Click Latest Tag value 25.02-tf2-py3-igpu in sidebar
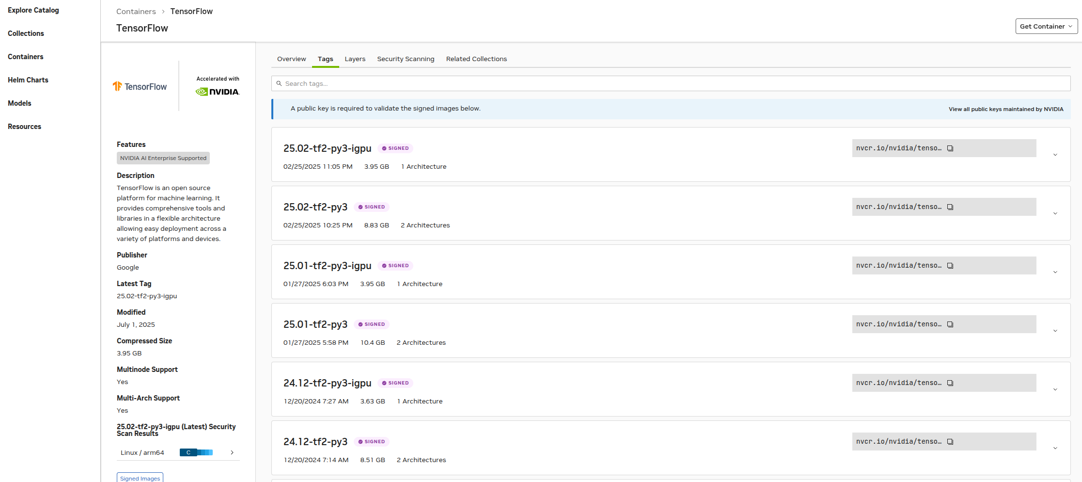 pyautogui.click(x=147, y=296)
